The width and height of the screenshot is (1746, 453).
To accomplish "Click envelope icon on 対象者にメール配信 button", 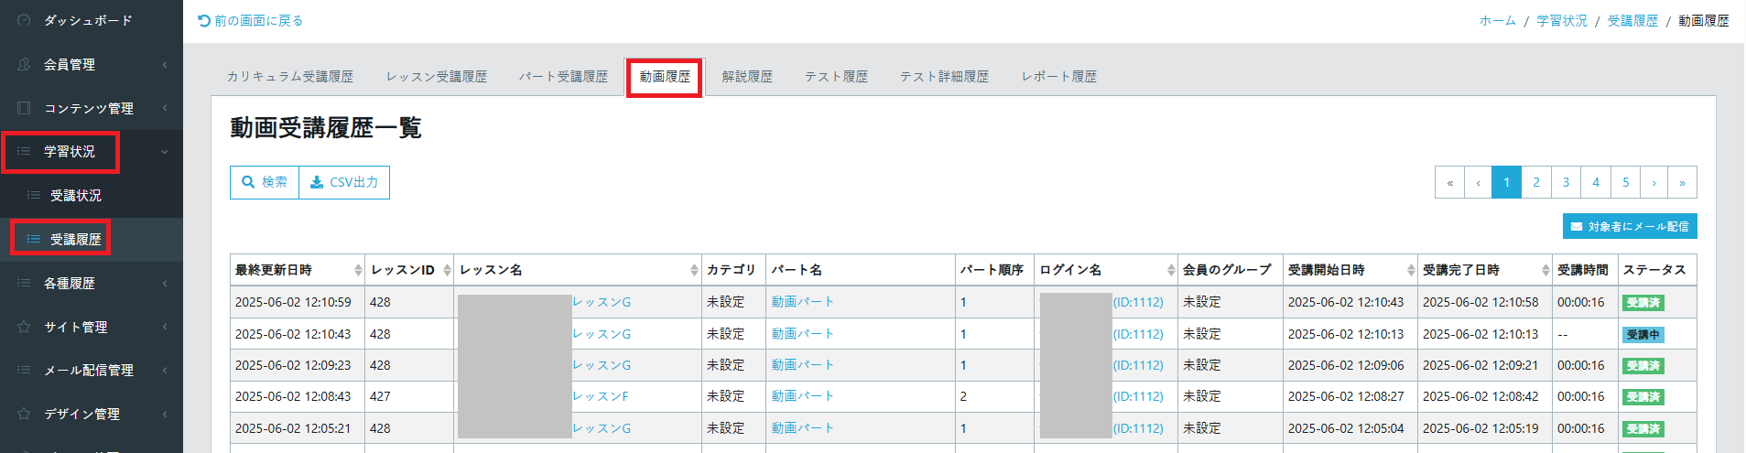I will coord(1577,226).
